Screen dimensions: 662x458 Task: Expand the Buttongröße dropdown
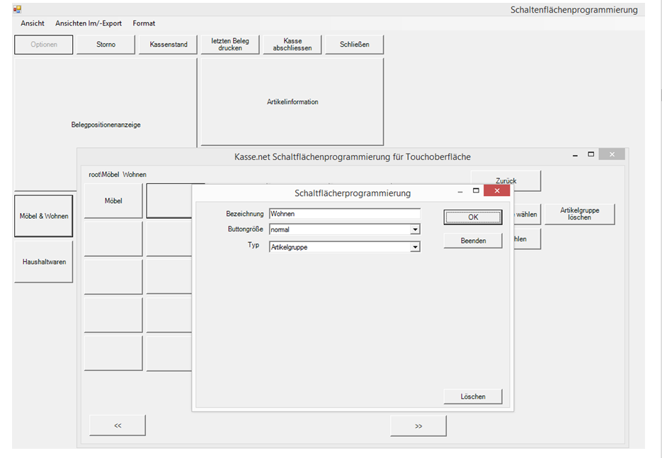[x=416, y=230]
